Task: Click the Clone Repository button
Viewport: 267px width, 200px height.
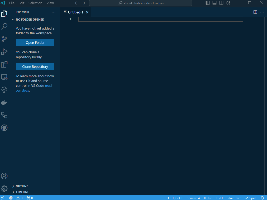Action: pyautogui.click(x=35, y=66)
